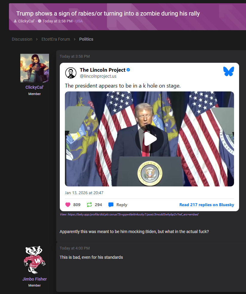Open the @lincolnproject.us handle

tap(98, 76)
